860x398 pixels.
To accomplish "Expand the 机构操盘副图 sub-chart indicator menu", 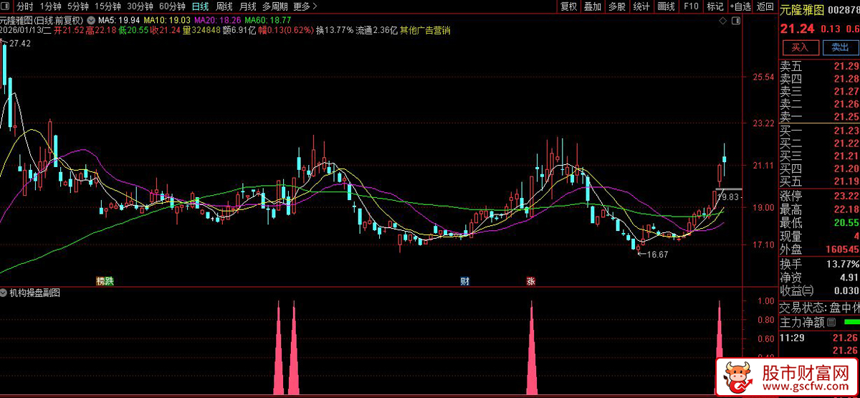I will [4, 293].
